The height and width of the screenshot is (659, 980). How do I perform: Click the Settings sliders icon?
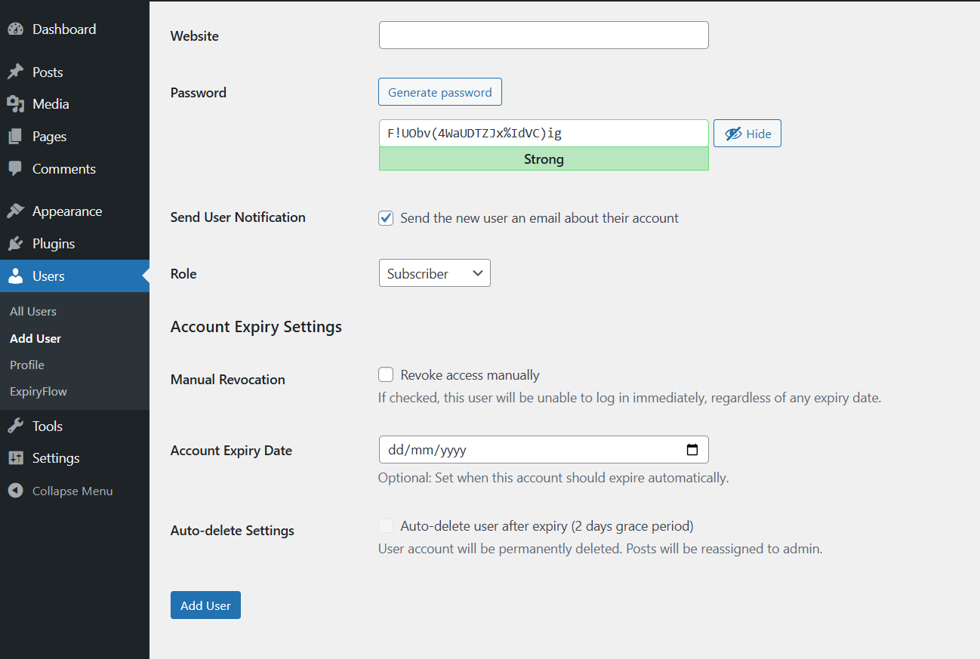pyautogui.click(x=15, y=458)
